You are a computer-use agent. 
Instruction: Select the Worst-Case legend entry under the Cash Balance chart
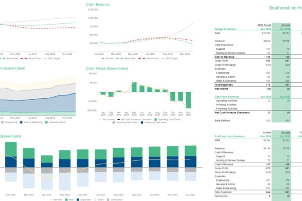coord(148,58)
